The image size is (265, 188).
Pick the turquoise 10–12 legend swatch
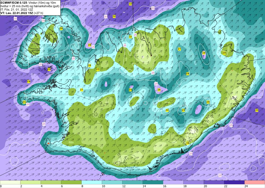coord(112,182)
